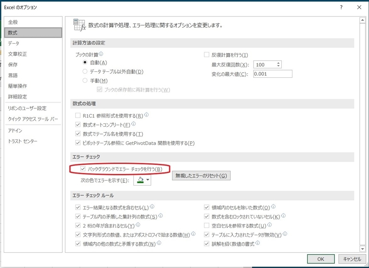369x268 pixels.
Task: Open 全般 options category
Action: coord(33,22)
